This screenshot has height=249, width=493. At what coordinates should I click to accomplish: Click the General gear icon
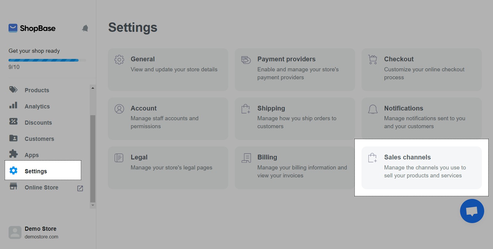[119, 60]
